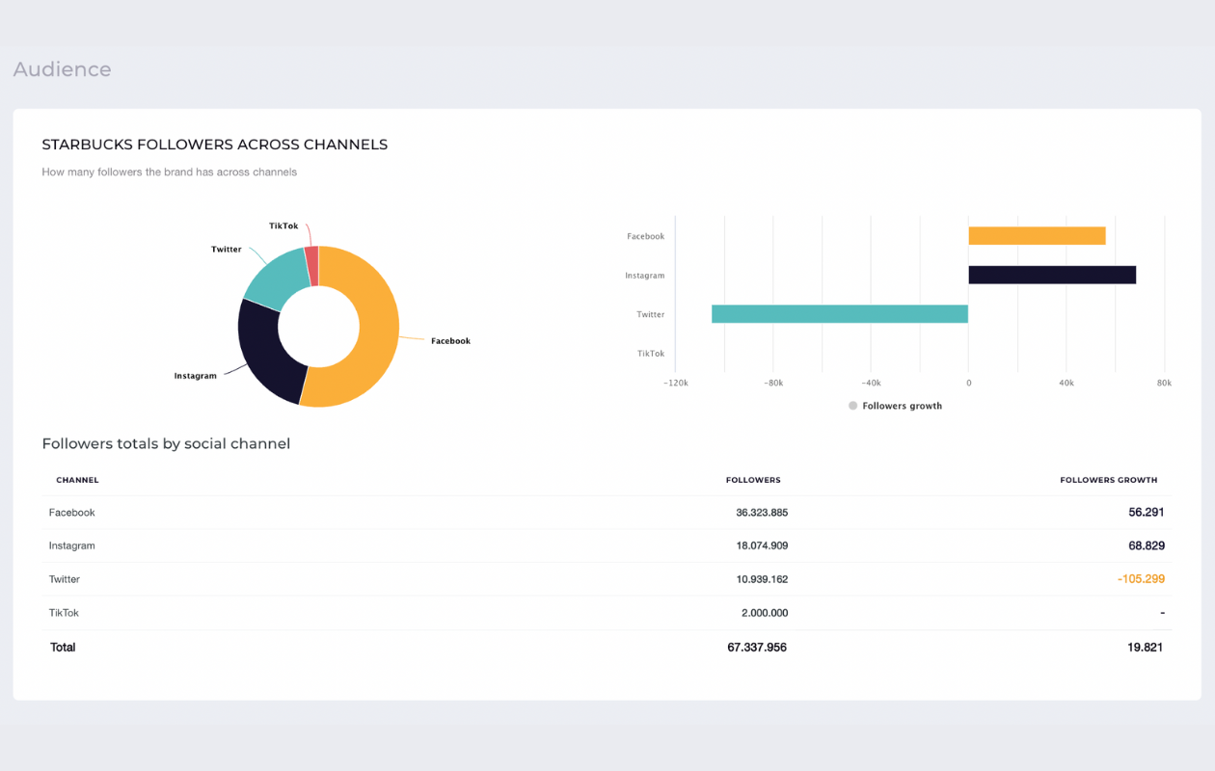Click the Audience section heading
This screenshot has width=1215, height=771.
click(62, 69)
